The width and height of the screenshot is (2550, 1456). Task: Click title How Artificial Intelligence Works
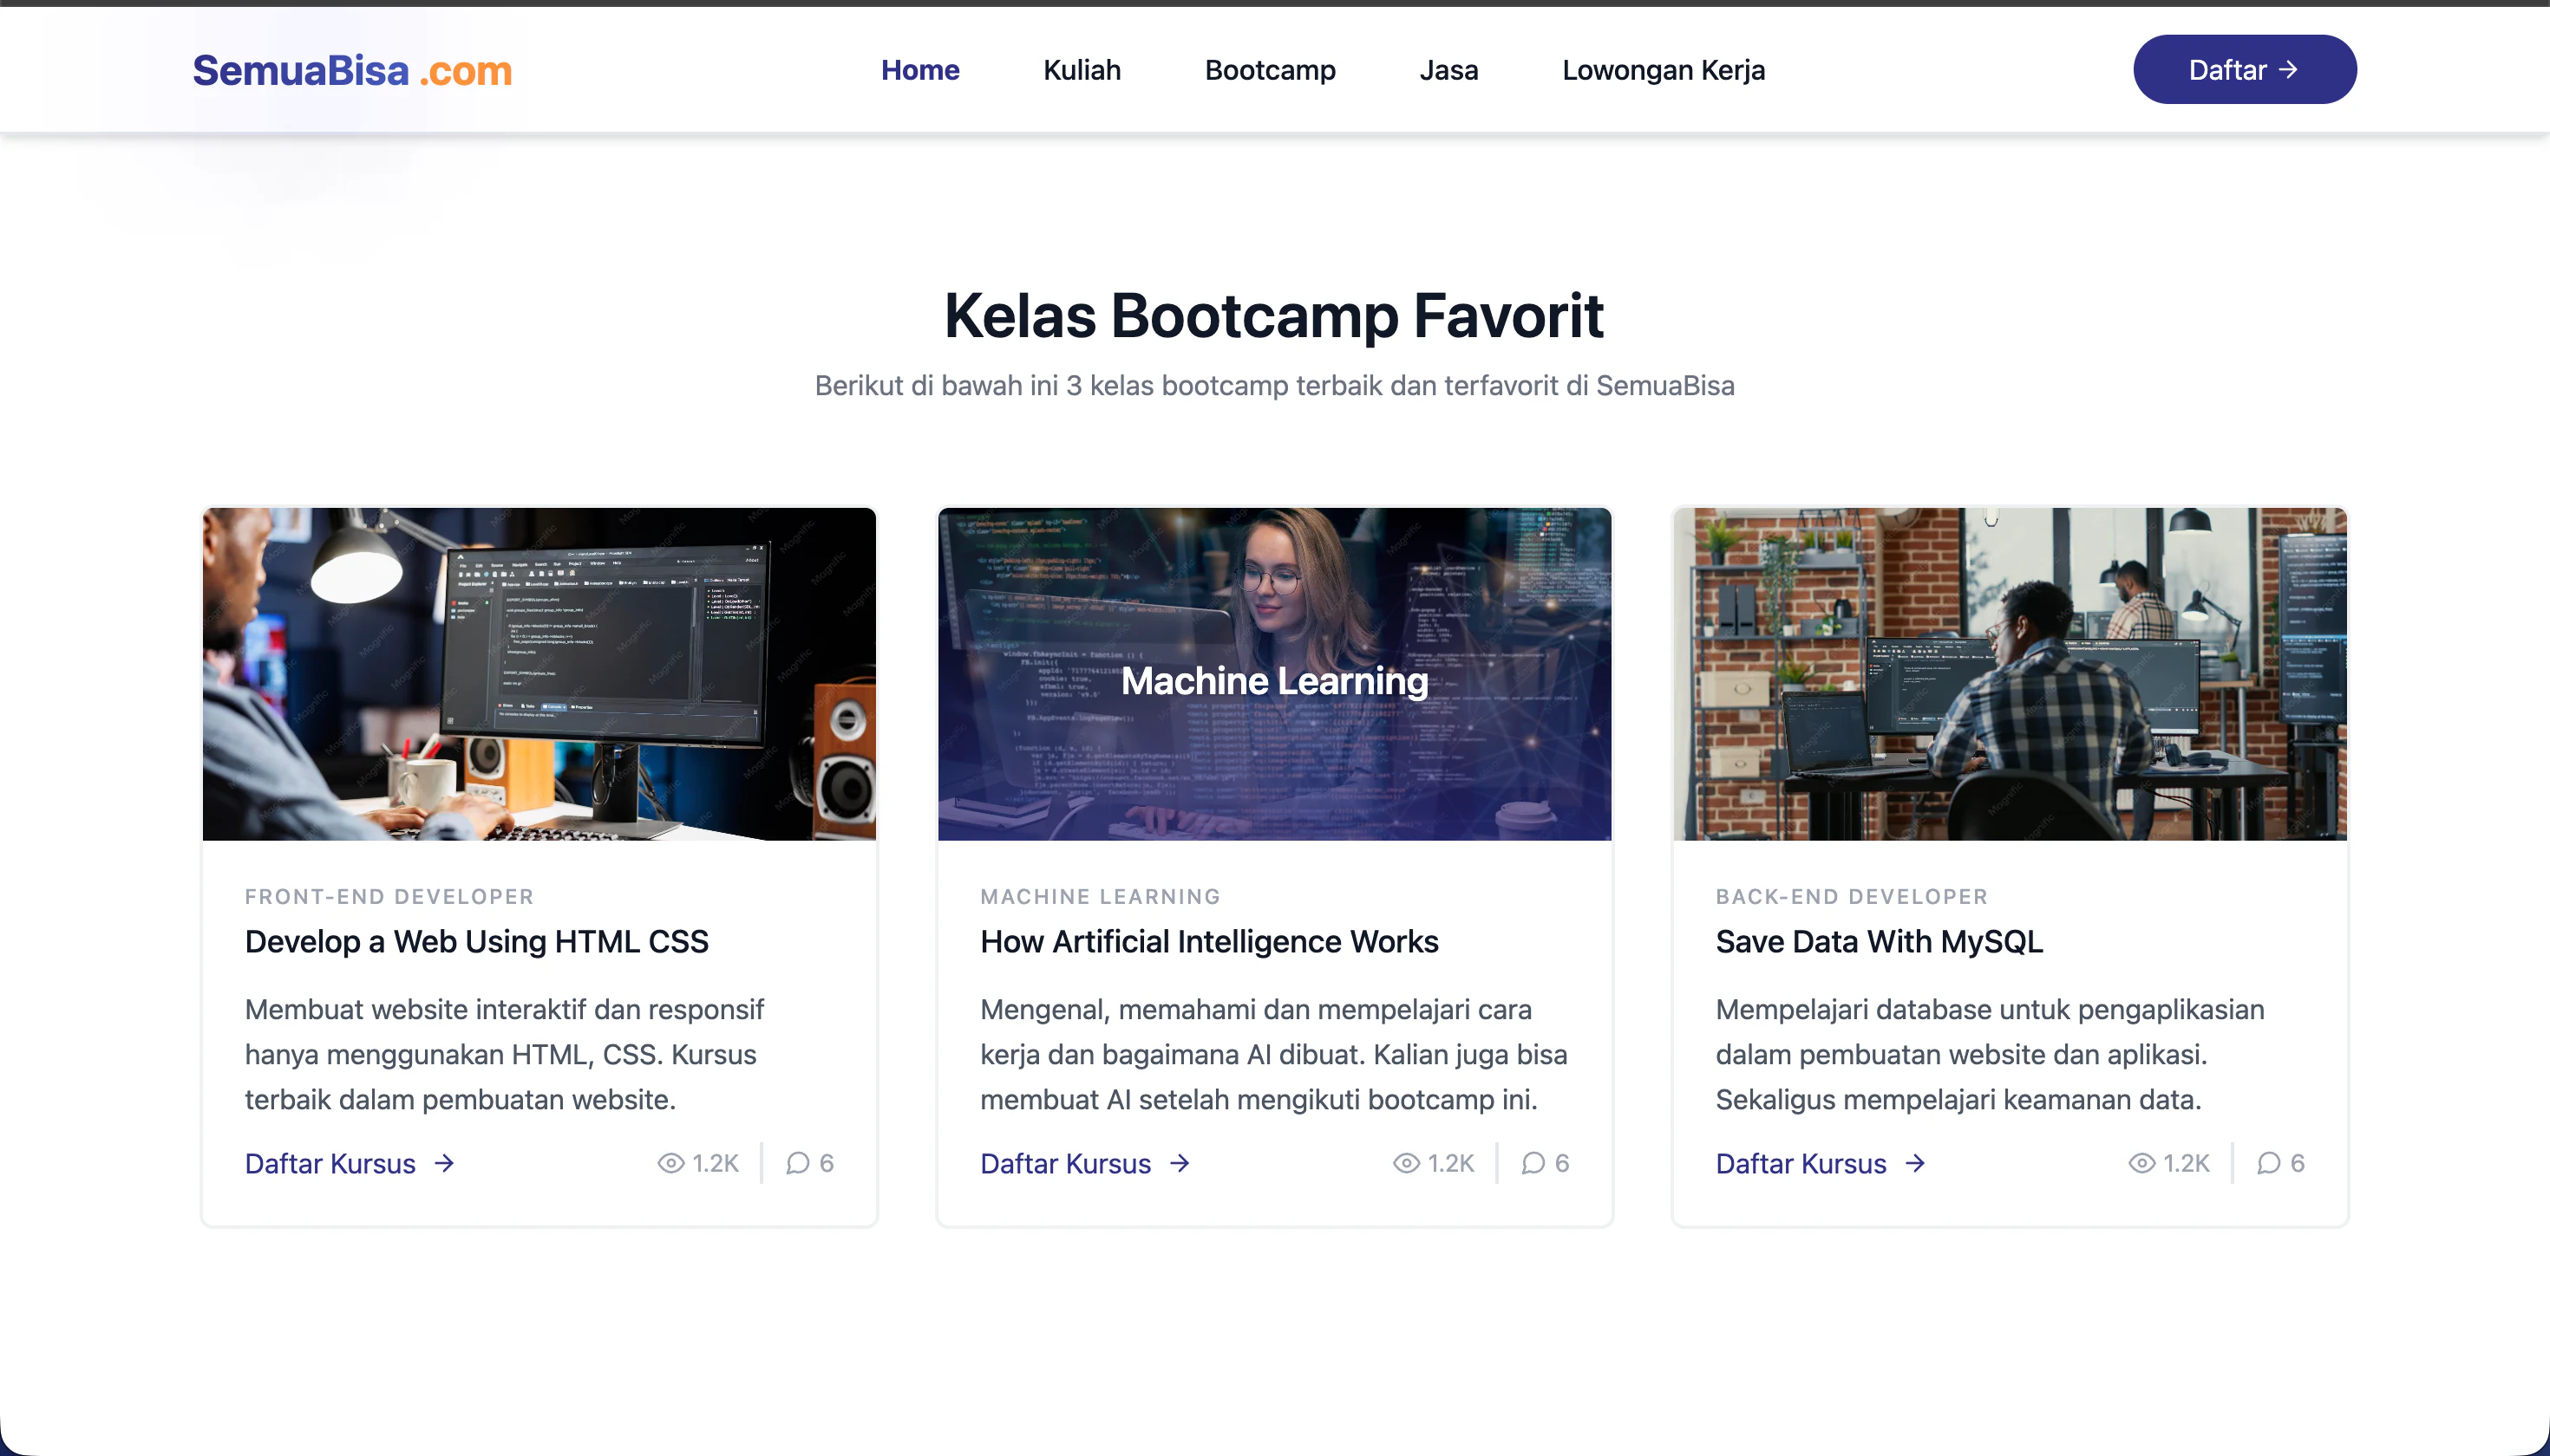[x=1209, y=941]
